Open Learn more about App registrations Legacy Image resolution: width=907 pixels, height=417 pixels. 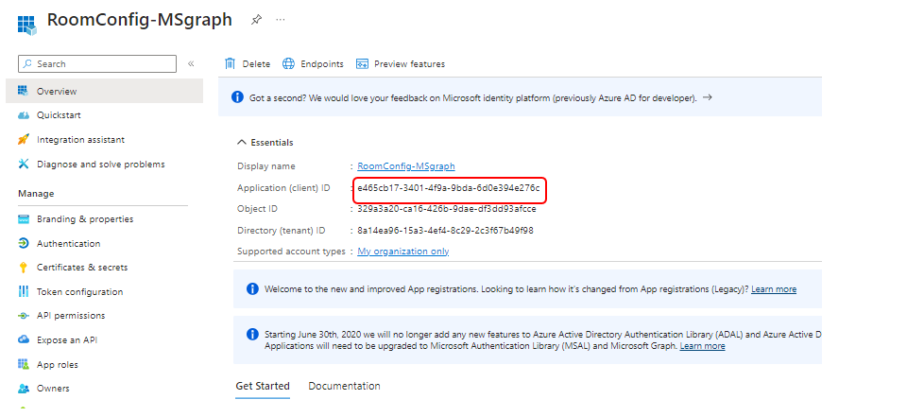774,289
